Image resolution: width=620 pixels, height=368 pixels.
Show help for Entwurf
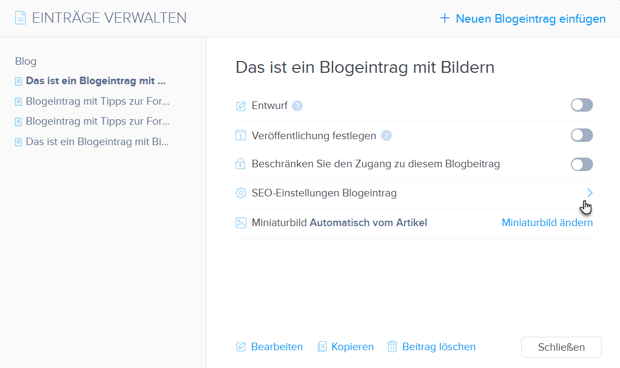point(297,106)
